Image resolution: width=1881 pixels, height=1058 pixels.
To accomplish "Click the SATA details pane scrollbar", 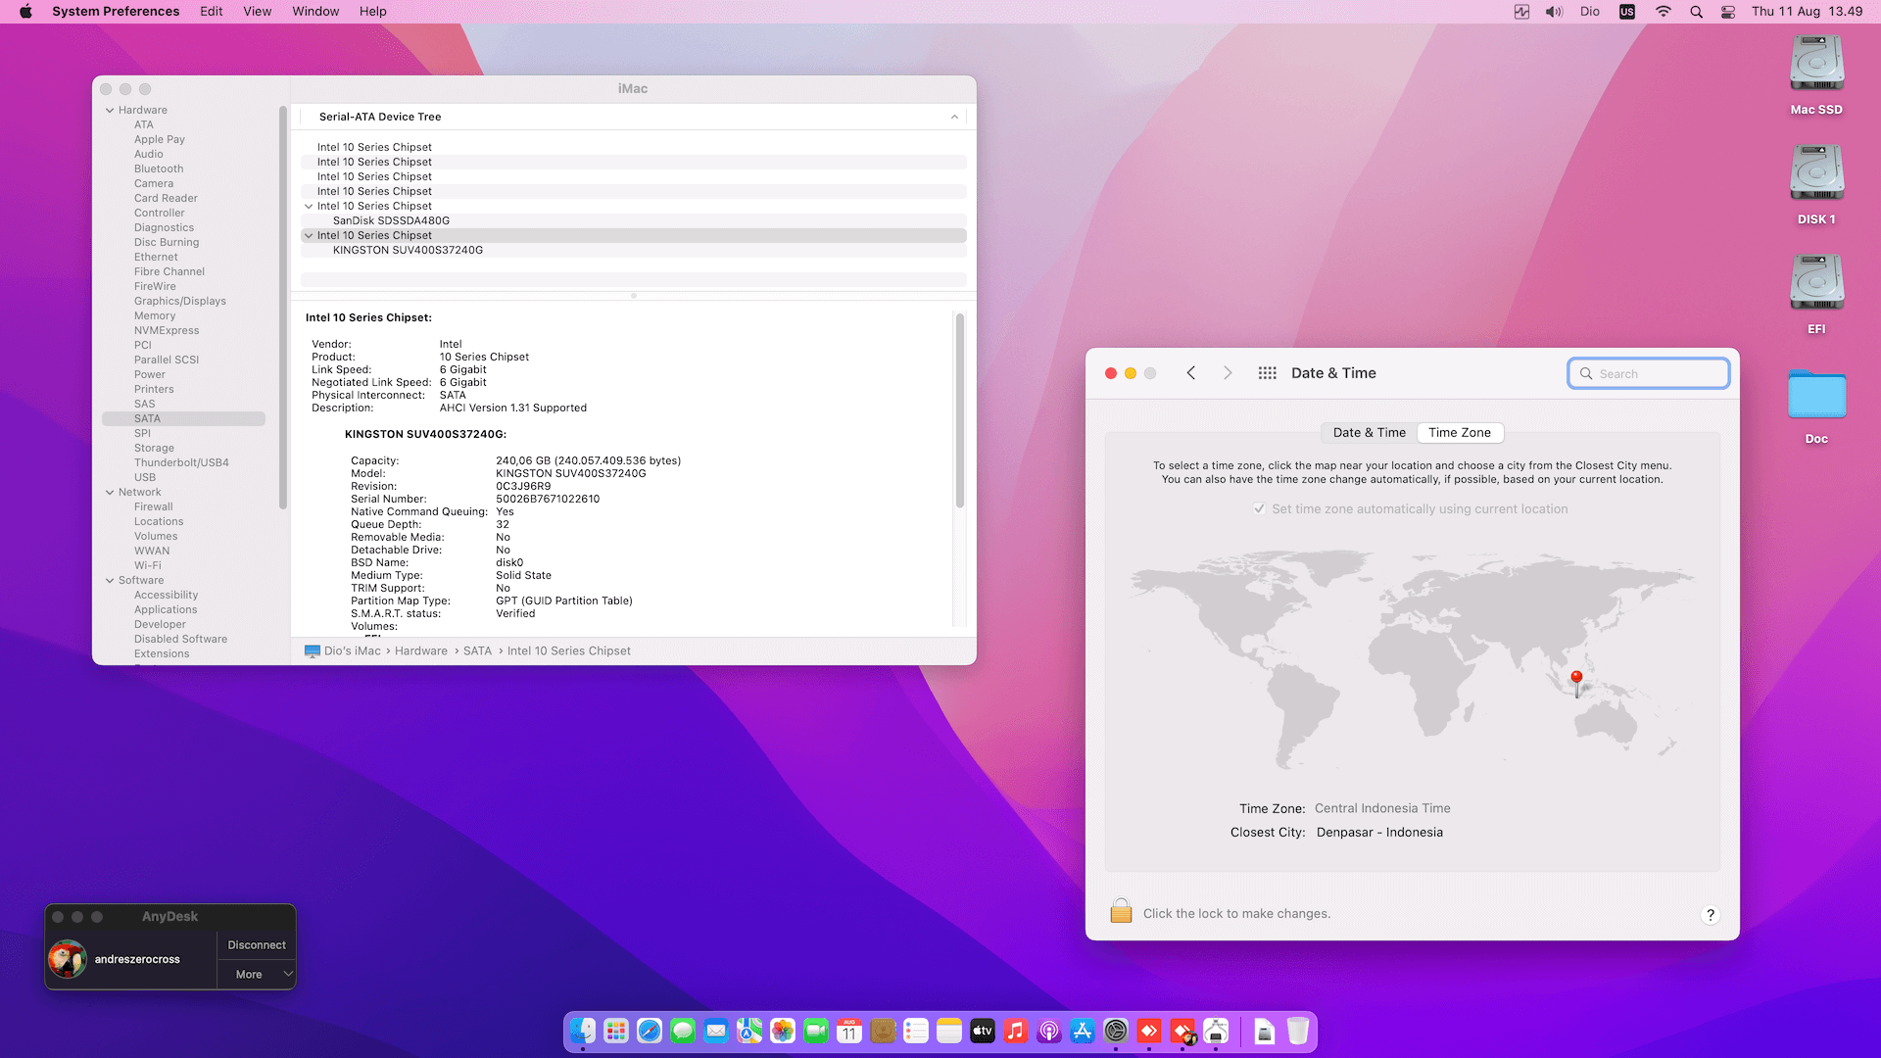I will click(x=959, y=411).
